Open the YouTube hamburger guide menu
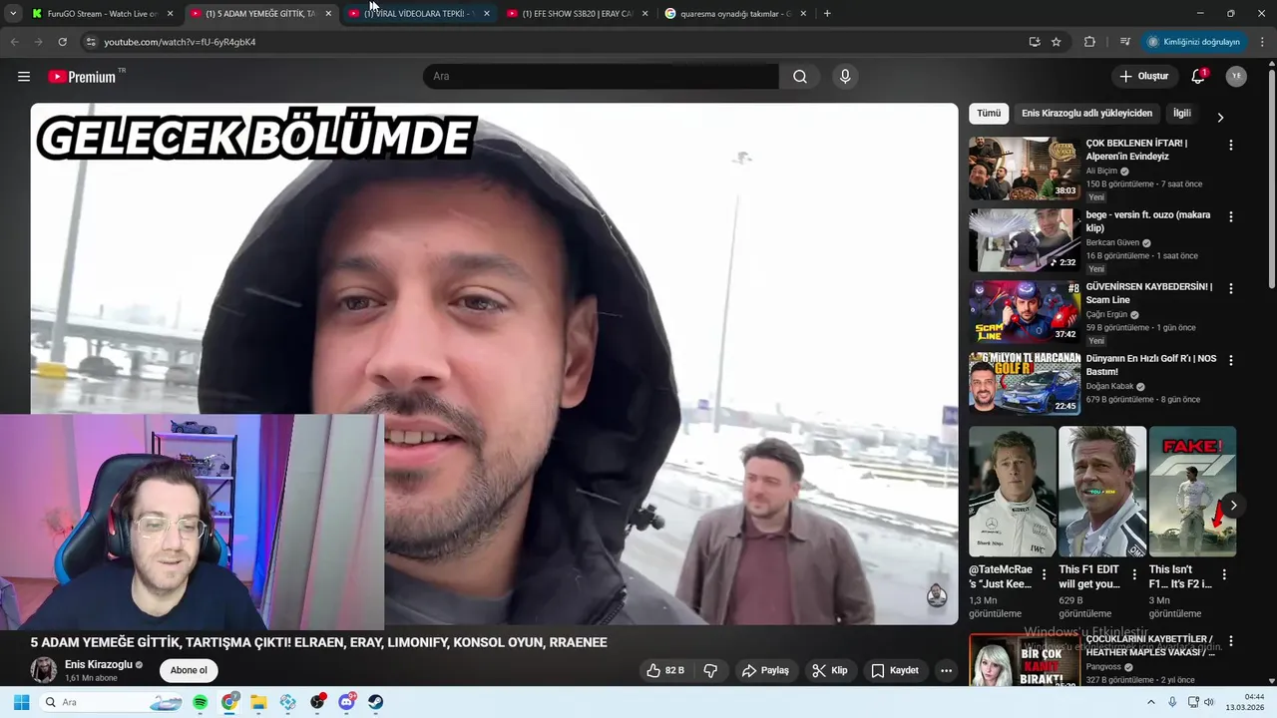Viewport: 1277px width, 718px height. pos(24,77)
